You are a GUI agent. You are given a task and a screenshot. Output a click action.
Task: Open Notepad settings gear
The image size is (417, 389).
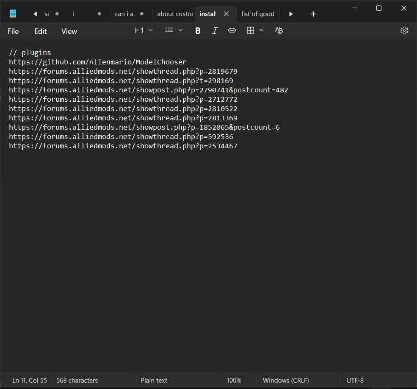404,31
